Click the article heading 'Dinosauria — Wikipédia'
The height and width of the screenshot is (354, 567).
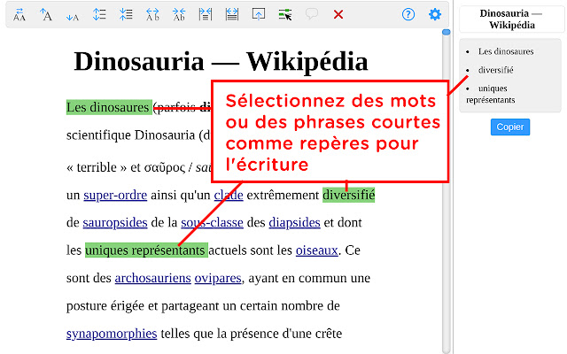221,61
